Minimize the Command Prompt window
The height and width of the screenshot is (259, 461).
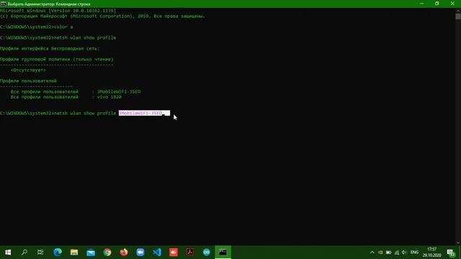(x=421, y=4)
